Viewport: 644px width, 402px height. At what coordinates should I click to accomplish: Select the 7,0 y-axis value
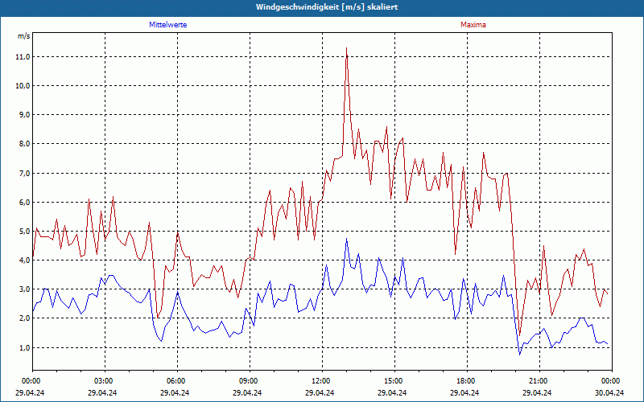point(25,173)
